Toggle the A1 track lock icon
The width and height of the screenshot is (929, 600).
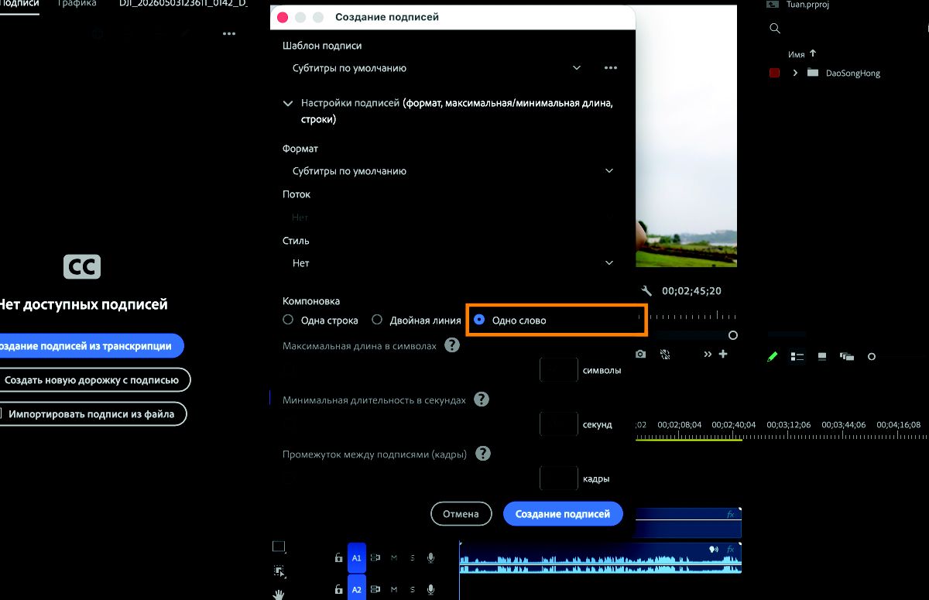[338, 557]
